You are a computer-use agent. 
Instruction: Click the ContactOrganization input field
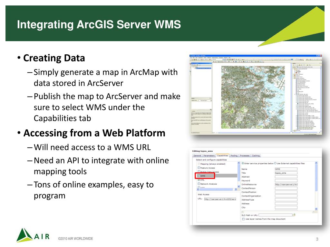click(x=286, y=196)
